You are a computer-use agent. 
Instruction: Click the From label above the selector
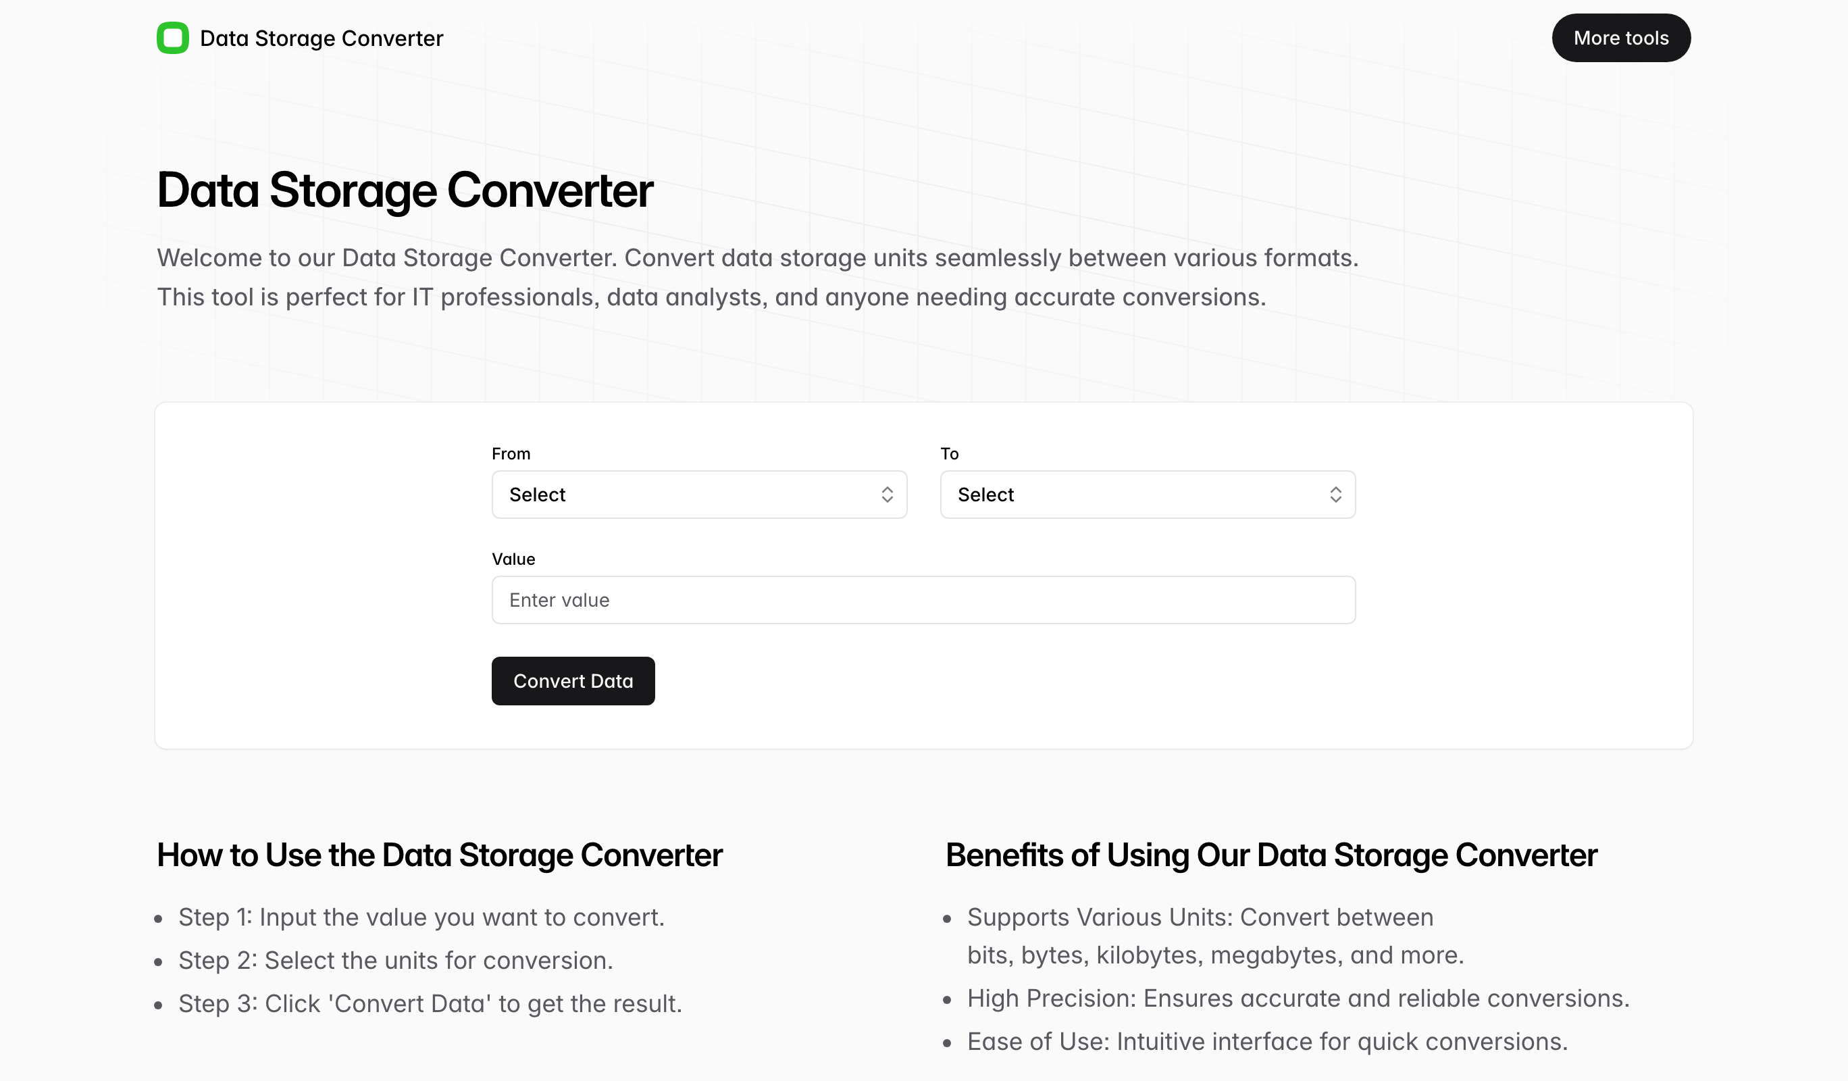click(511, 453)
